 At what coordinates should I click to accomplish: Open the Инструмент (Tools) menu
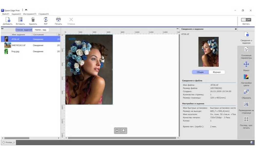click(x=30, y=14)
